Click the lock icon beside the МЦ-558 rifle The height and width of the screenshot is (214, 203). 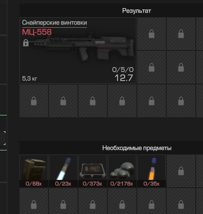click(x=26, y=43)
